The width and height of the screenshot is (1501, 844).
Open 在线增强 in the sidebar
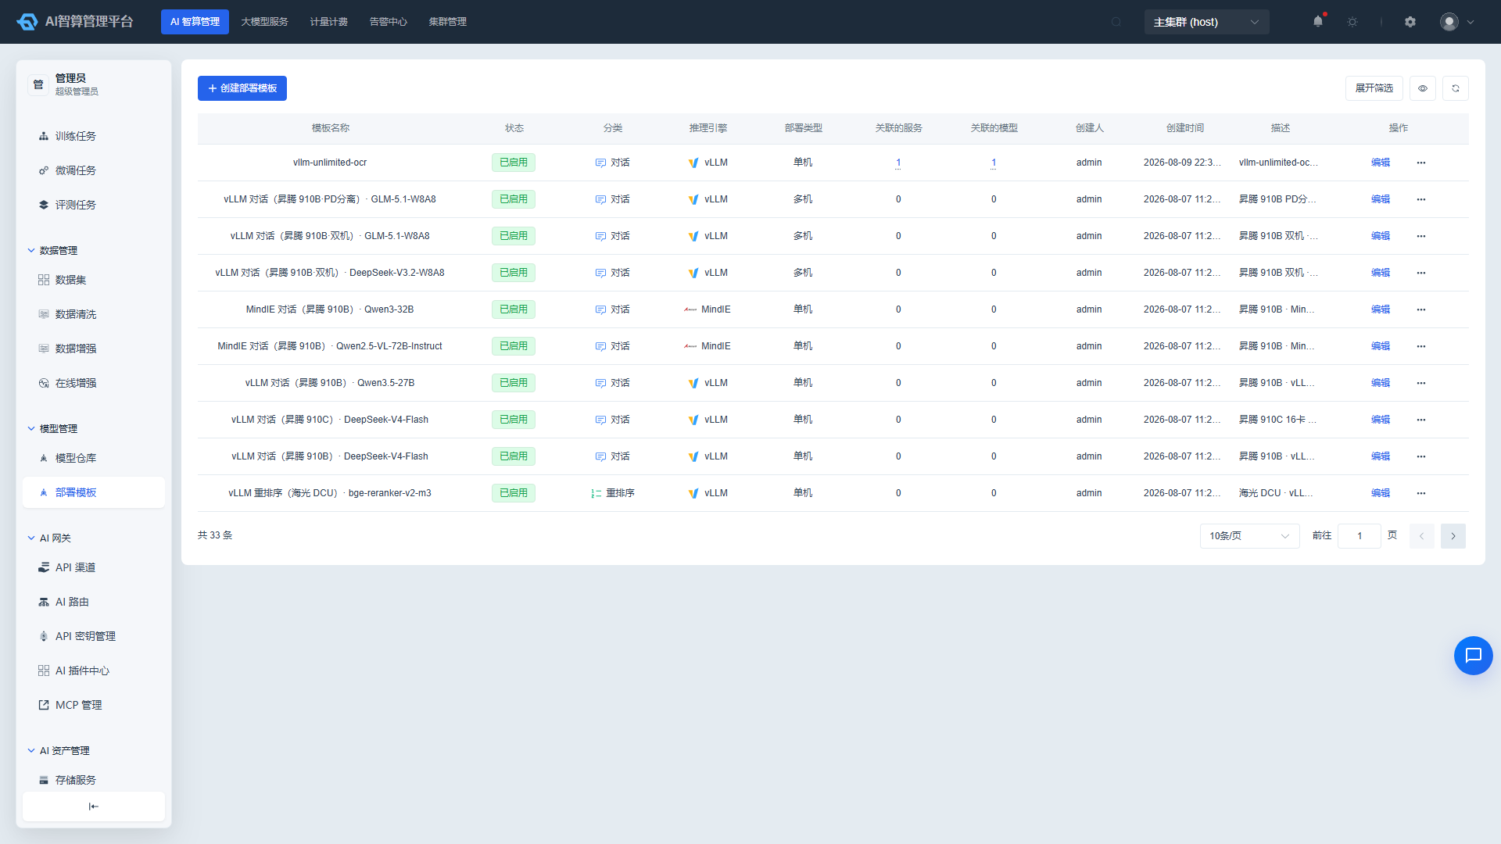(x=94, y=383)
